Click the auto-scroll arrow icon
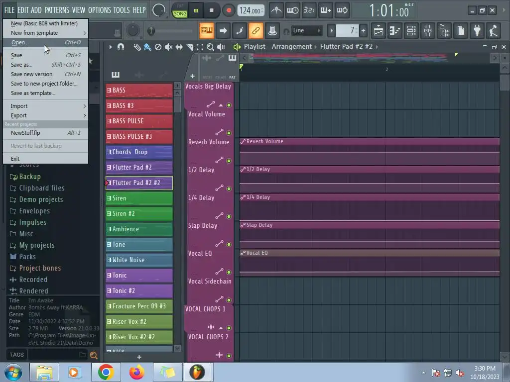Image resolution: width=510 pixels, height=382 pixels. click(x=223, y=31)
